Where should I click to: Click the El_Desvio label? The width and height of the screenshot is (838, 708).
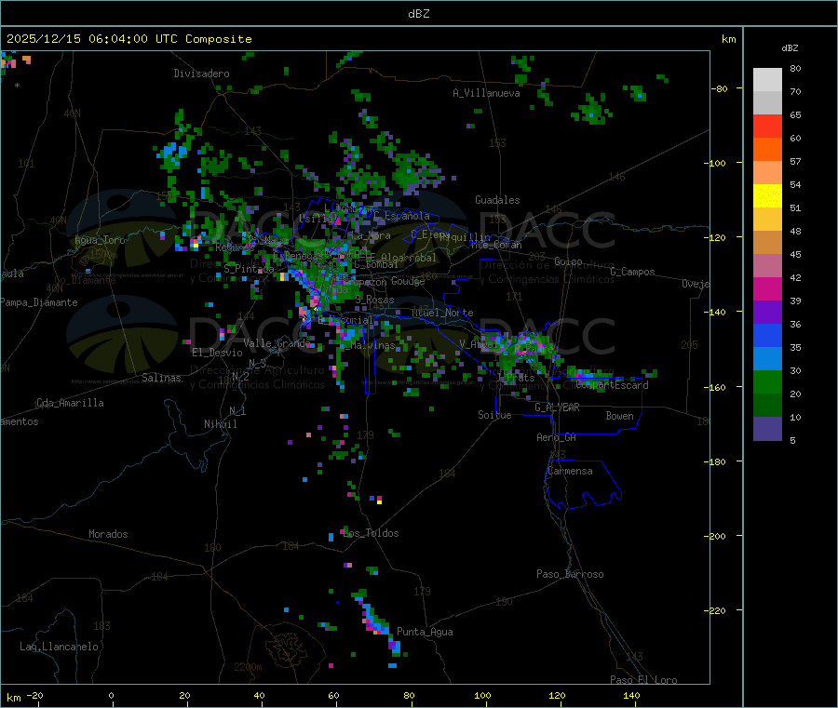217,353
